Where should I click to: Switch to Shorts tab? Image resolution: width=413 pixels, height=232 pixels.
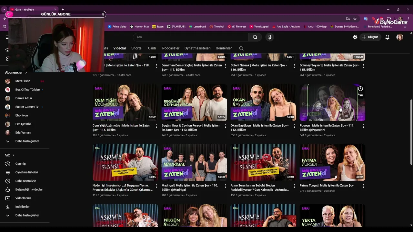[x=136, y=48]
